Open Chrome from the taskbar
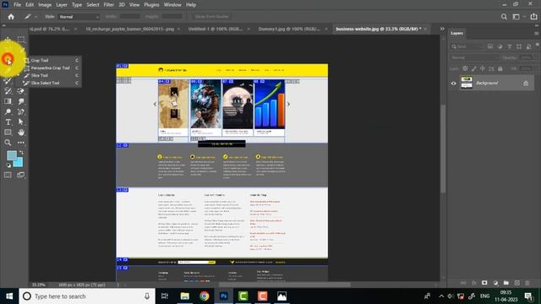Viewport: 541px width, 304px height. 204,296
